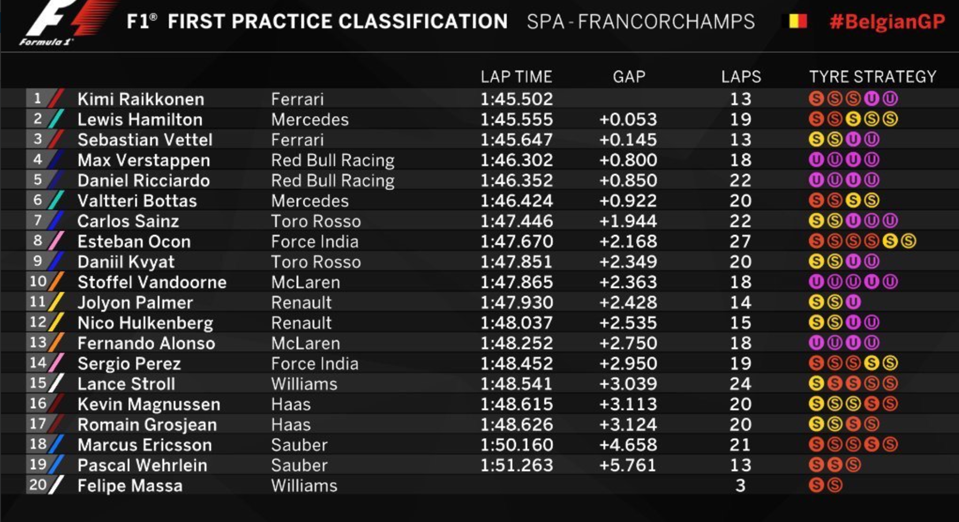Image resolution: width=959 pixels, height=522 pixels.
Task: Click the LAP TIME column header
Action: (516, 77)
